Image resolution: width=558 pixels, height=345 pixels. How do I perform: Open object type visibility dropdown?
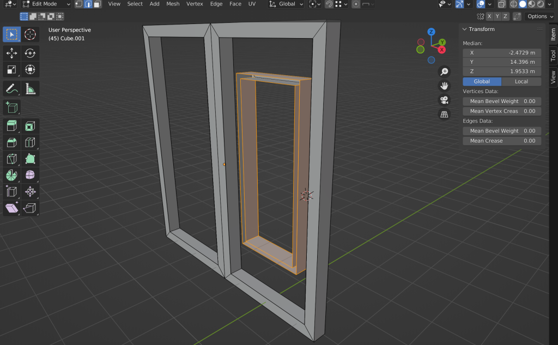pyautogui.click(x=445, y=4)
